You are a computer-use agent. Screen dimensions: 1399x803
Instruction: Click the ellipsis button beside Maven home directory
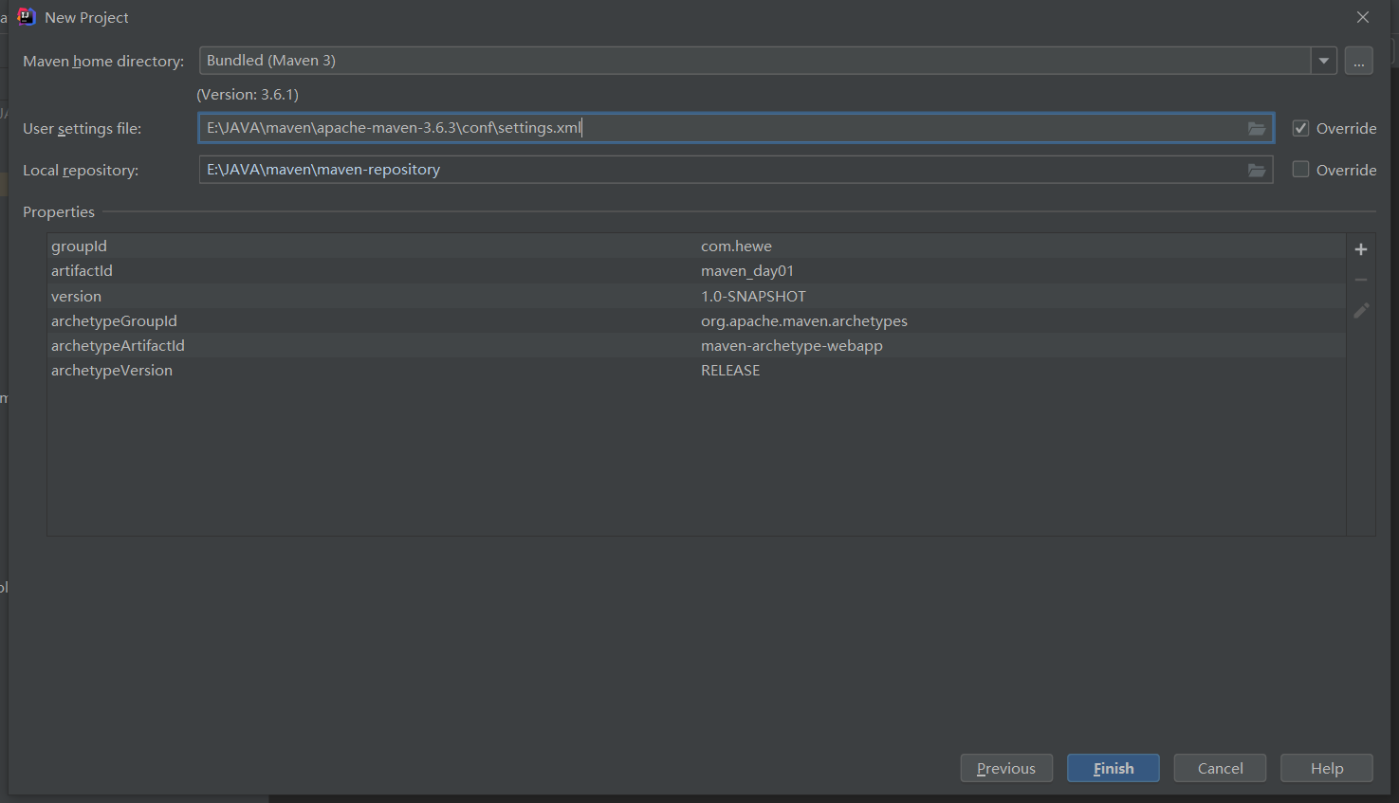tap(1359, 61)
